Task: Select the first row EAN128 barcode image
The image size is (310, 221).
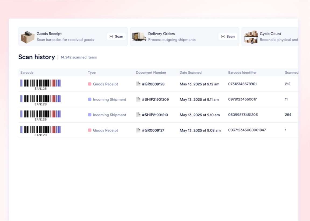Action: (41, 85)
